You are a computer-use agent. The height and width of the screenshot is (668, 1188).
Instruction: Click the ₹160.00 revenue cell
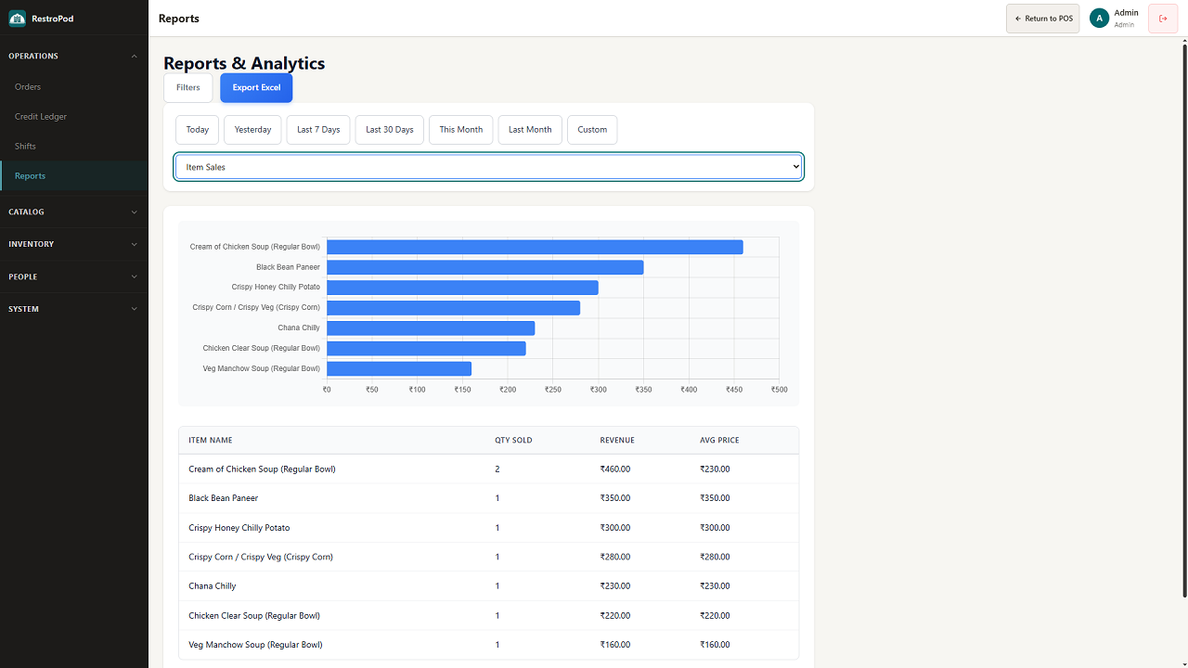[615, 645]
